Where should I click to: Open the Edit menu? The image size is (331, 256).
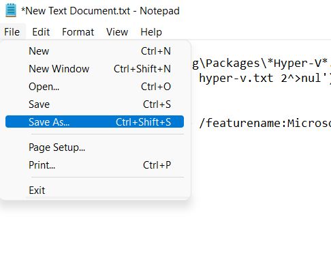tap(41, 32)
